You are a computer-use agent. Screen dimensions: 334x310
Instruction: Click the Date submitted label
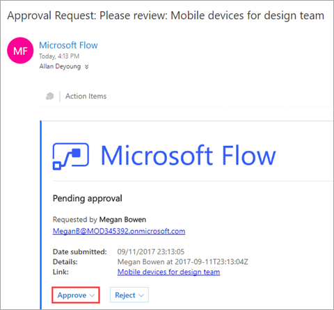[80, 252]
